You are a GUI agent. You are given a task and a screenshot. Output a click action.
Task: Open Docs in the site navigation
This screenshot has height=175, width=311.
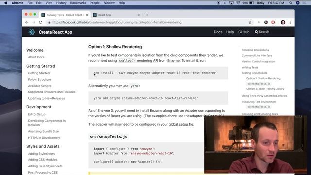(218, 32)
